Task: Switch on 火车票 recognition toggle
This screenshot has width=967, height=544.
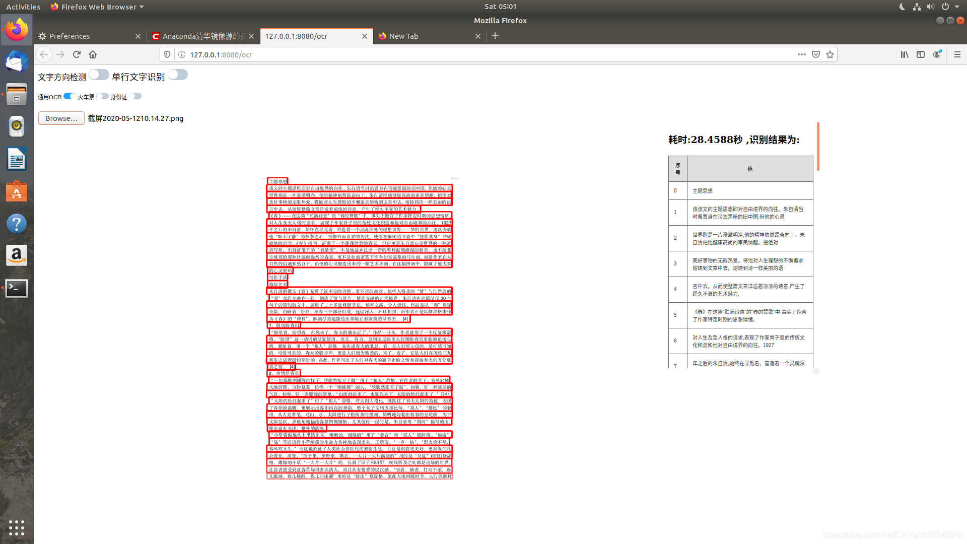Action: (102, 96)
